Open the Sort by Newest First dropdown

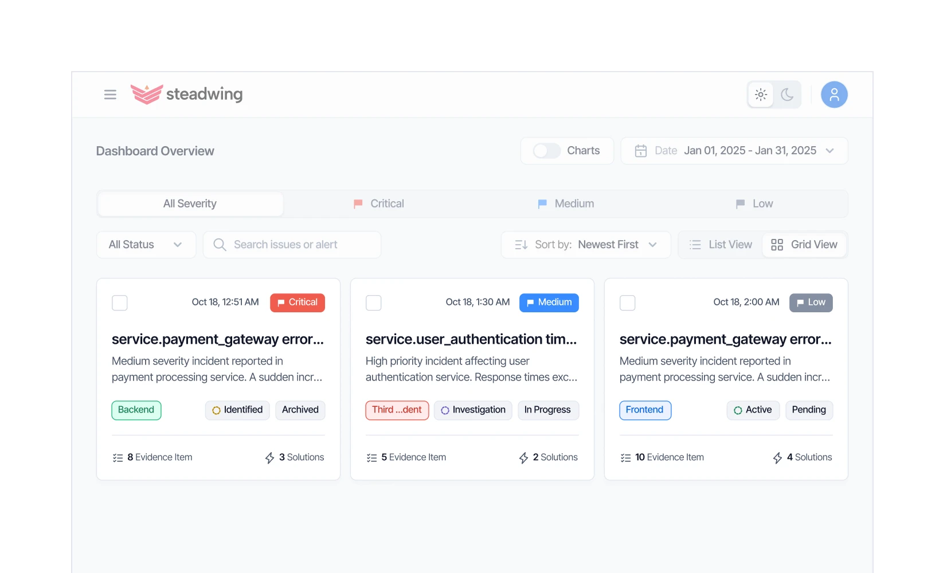(x=586, y=245)
